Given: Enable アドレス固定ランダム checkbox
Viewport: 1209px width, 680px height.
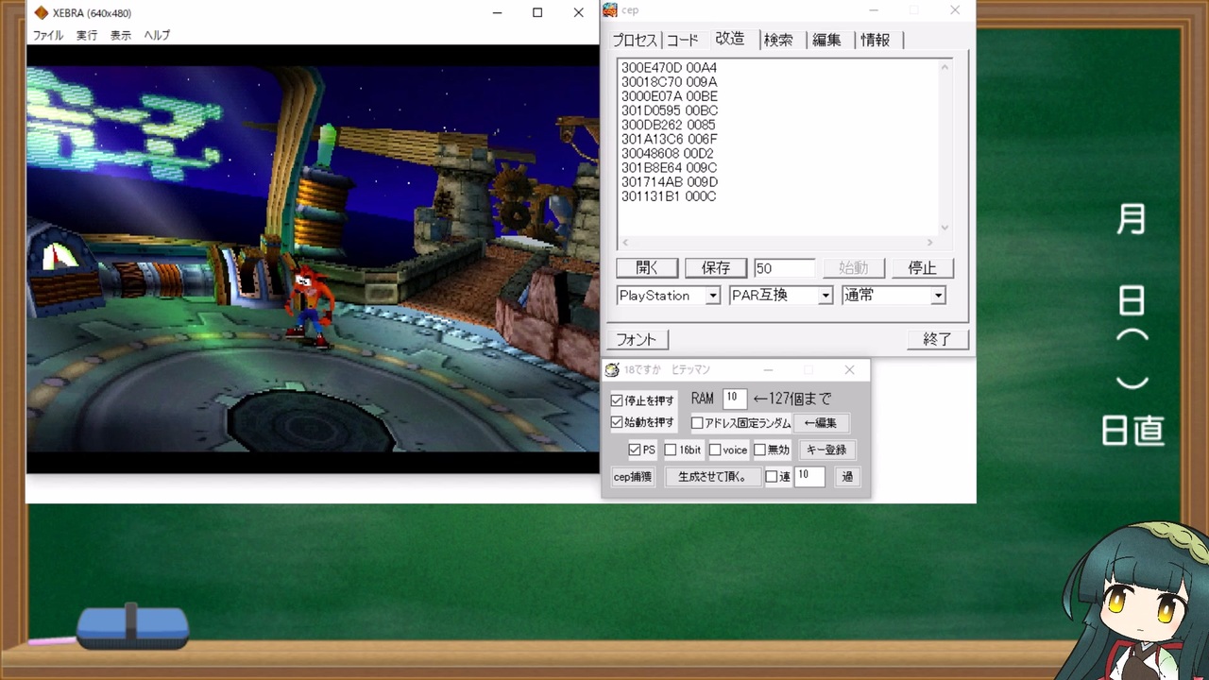Looking at the screenshot, I should pos(697,423).
